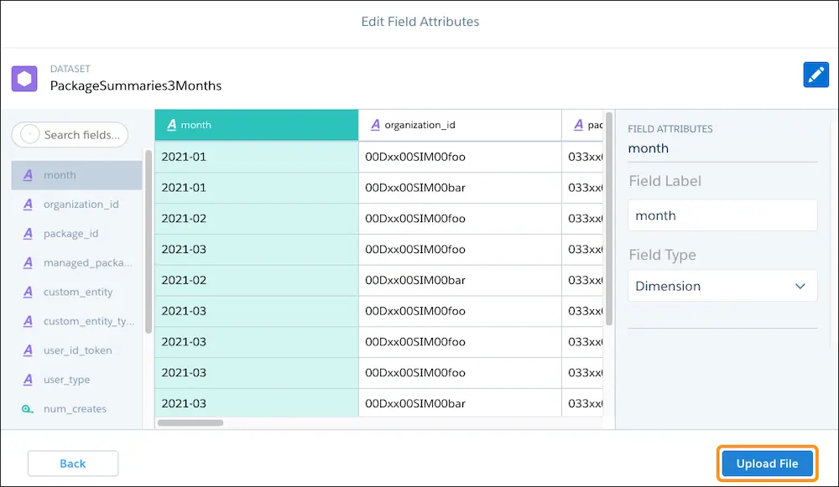
Task: Select organization_id in the field list
Action: pos(76,205)
